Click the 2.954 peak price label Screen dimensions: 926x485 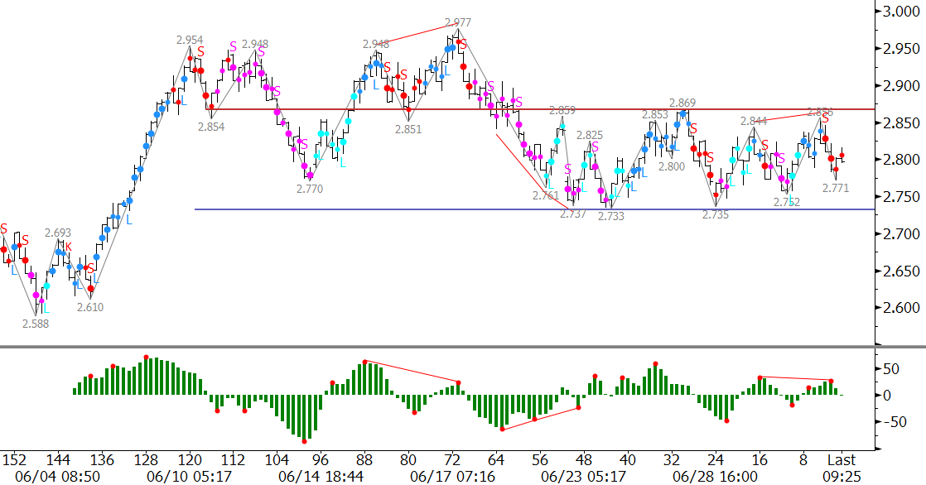tap(190, 40)
